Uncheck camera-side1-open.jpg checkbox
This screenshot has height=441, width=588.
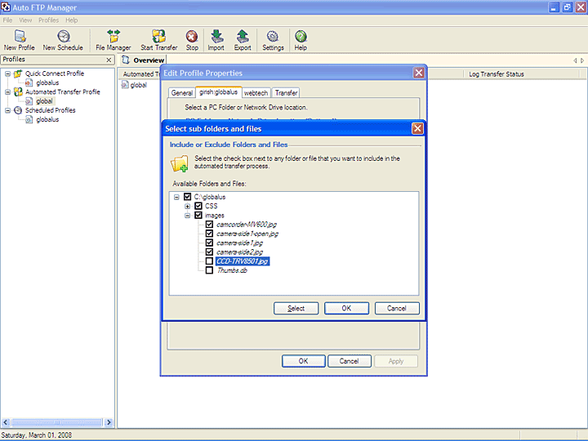click(209, 234)
